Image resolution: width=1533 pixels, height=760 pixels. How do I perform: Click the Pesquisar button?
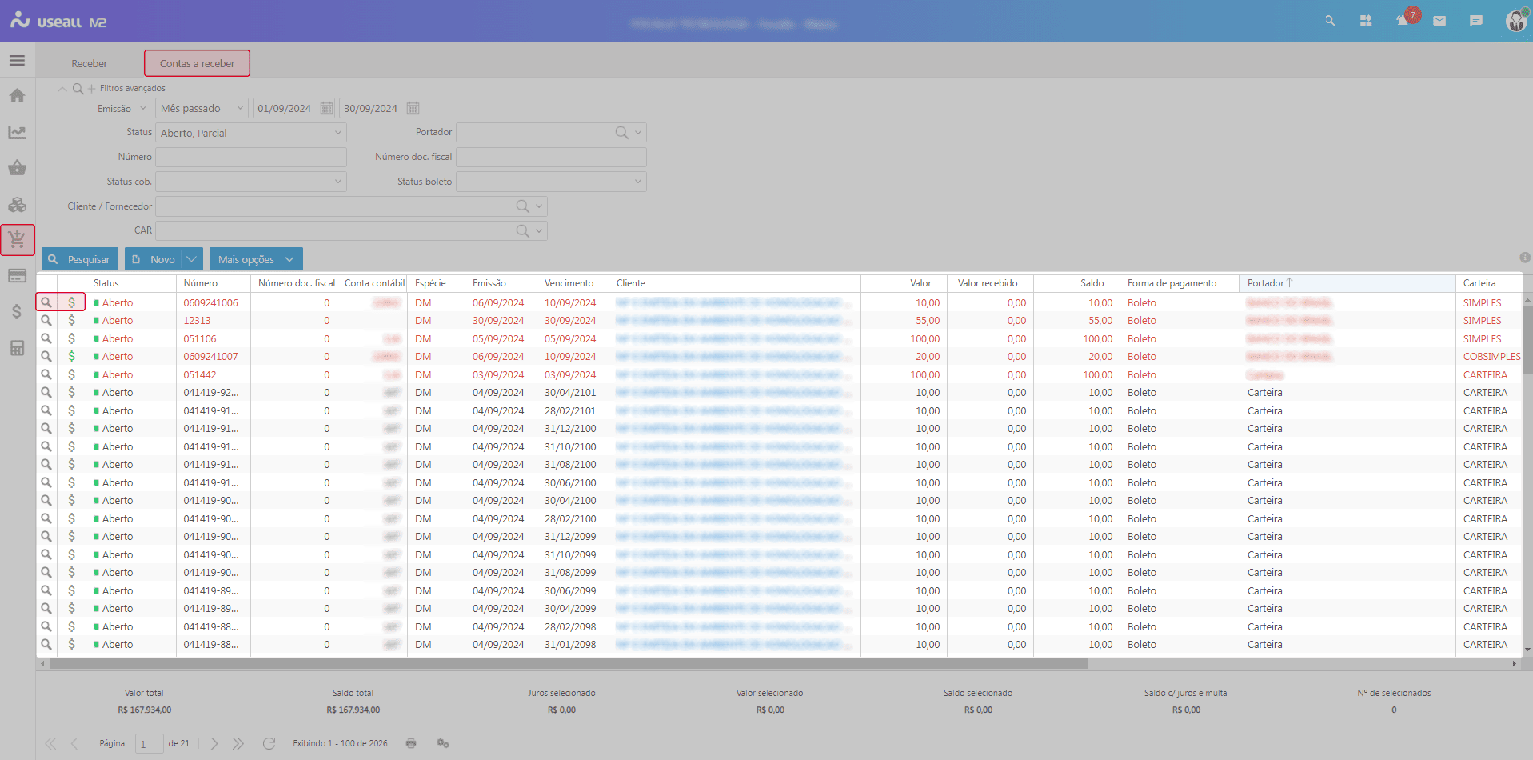point(80,259)
